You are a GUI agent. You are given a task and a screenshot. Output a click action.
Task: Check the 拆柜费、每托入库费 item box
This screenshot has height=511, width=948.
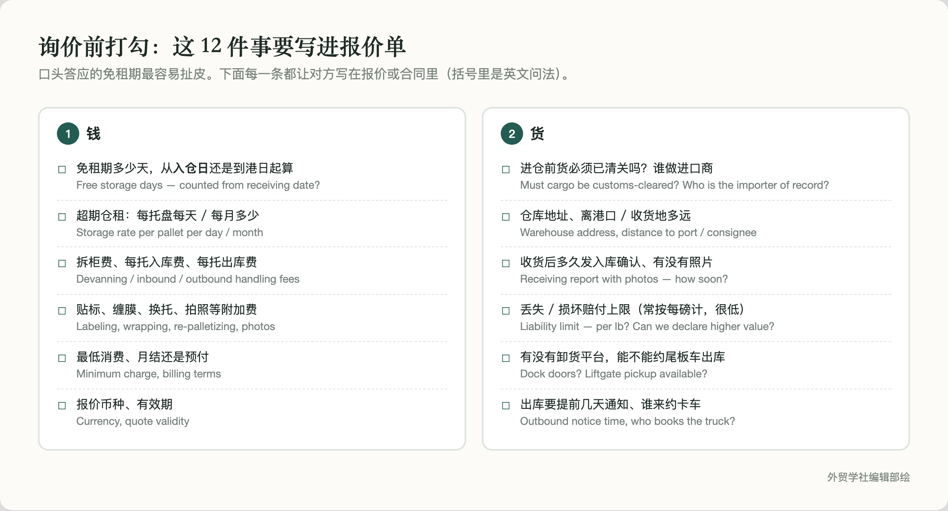tap(62, 263)
